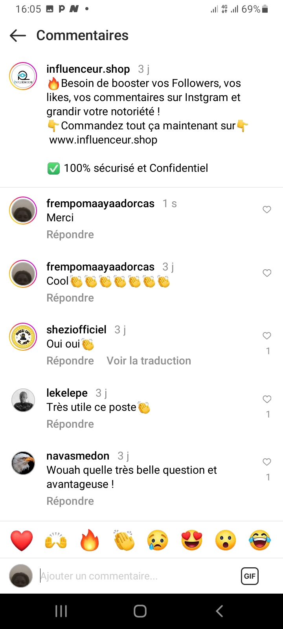Open the GIF picker

250,576
